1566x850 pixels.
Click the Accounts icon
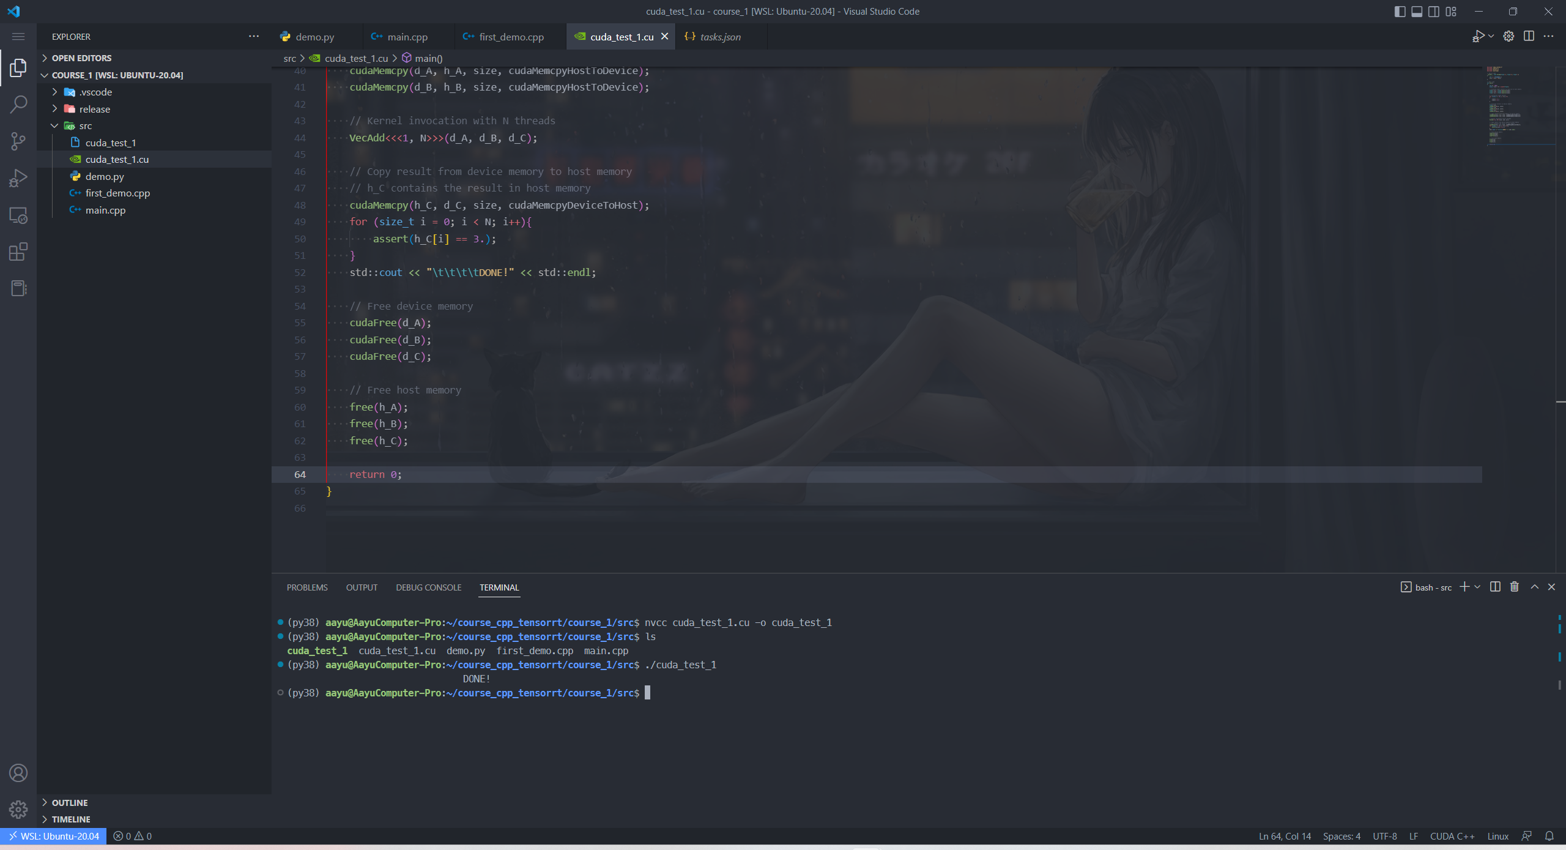[x=18, y=773]
